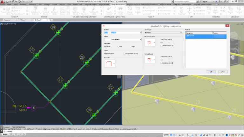Click the Save icon in quick access toolbar
Screen dimensions: 244x137
[x=13, y=1]
